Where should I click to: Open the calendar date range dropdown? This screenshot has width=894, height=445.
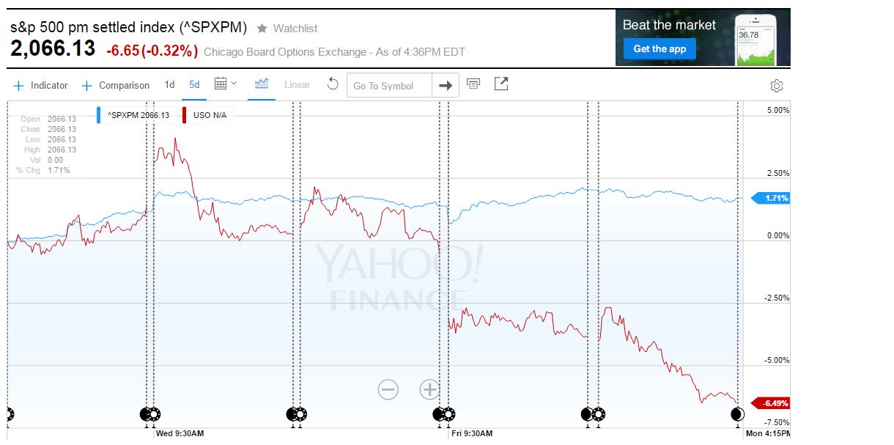pos(225,84)
